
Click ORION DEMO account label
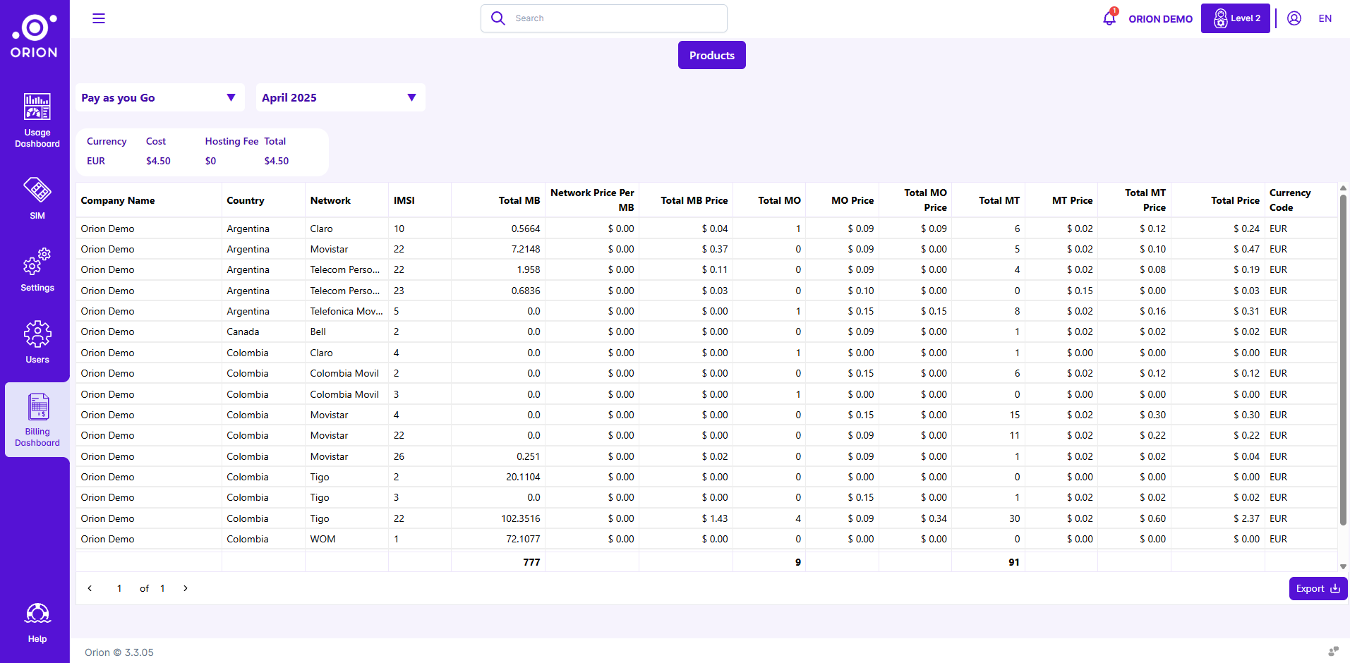pos(1160,19)
